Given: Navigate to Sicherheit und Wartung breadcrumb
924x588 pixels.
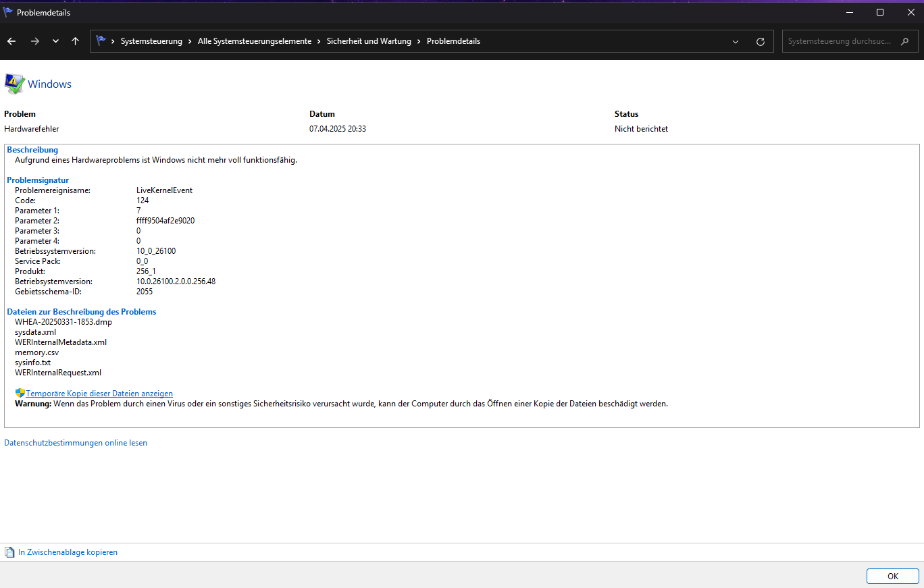Looking at the screenshot, I should (369, 41).
